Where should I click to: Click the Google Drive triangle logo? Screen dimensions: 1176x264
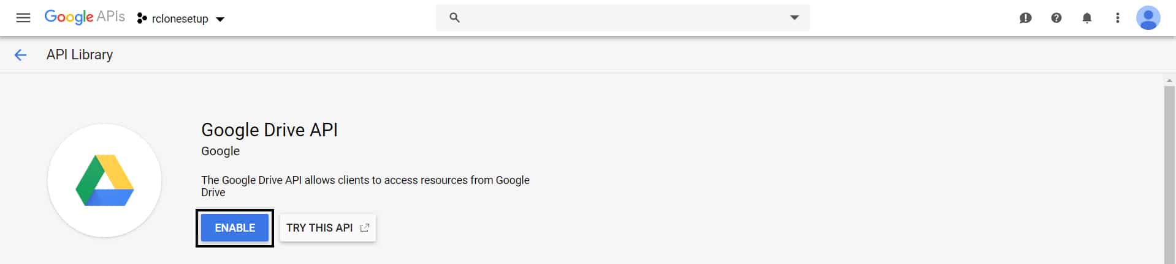105,180
